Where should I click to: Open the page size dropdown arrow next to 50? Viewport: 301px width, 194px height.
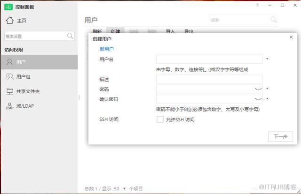[x=124, y=189]
